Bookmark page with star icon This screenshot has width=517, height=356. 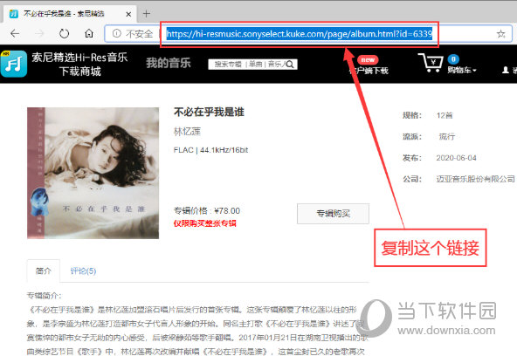501,33
